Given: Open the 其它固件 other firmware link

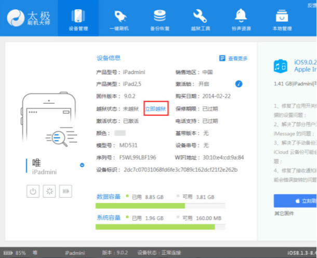Looking at the screenshot, I should [x=284, y=213].
